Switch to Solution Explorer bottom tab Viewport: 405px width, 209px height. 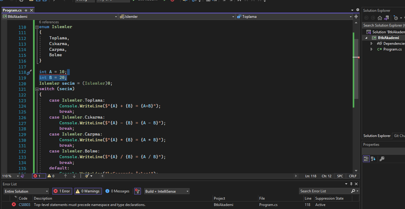coord(377,136)
